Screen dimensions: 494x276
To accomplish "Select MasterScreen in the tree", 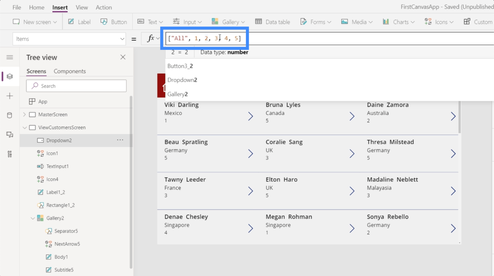I will [x=53, y=115].
